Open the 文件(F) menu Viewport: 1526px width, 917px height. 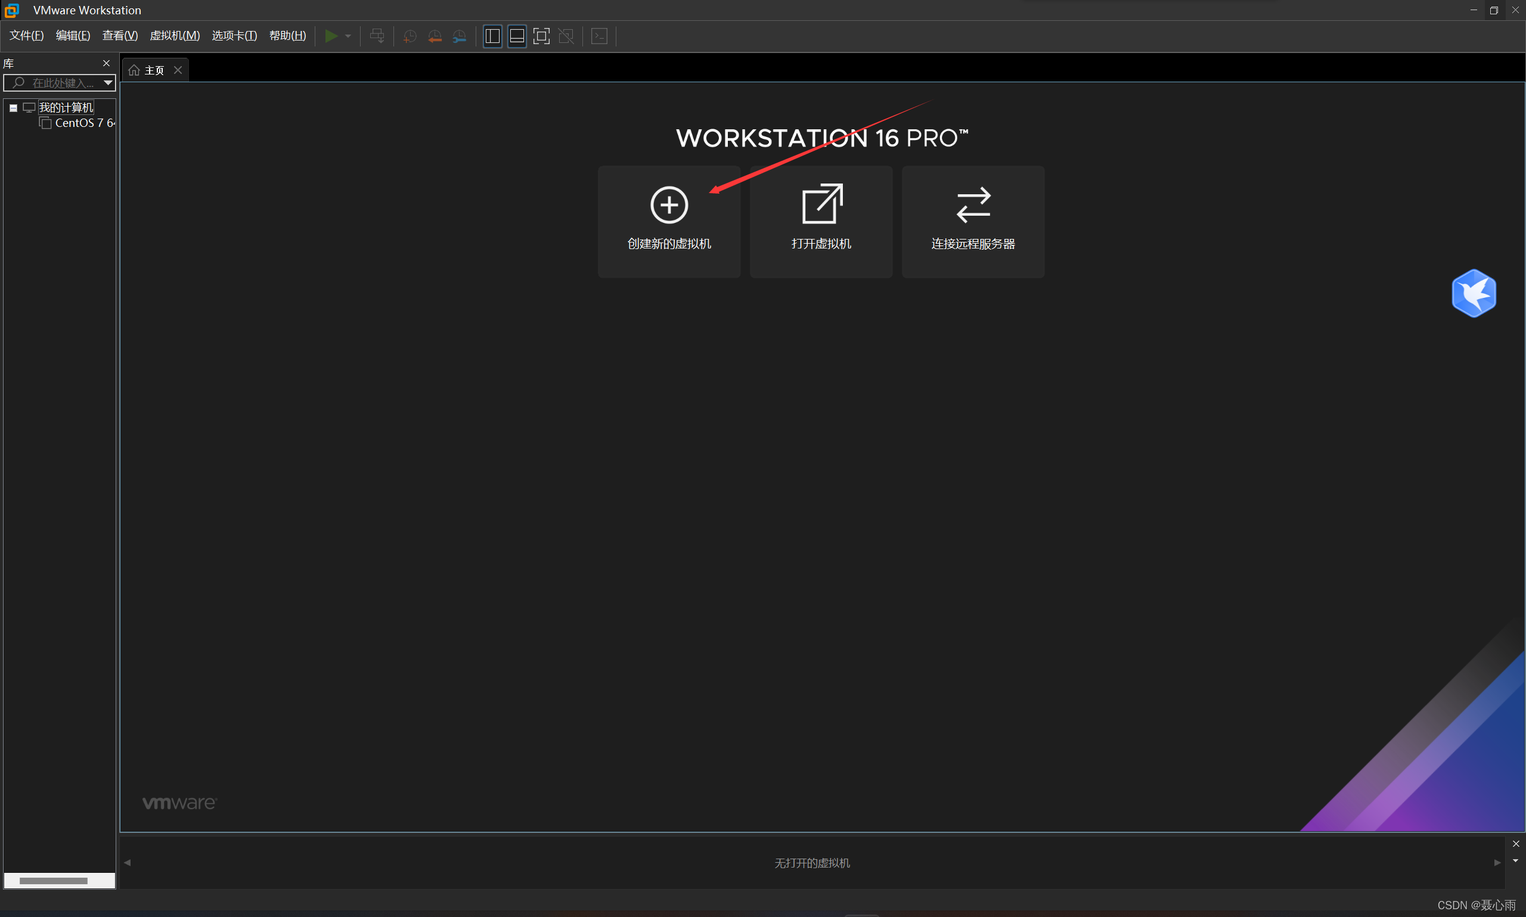pos(27,36)
